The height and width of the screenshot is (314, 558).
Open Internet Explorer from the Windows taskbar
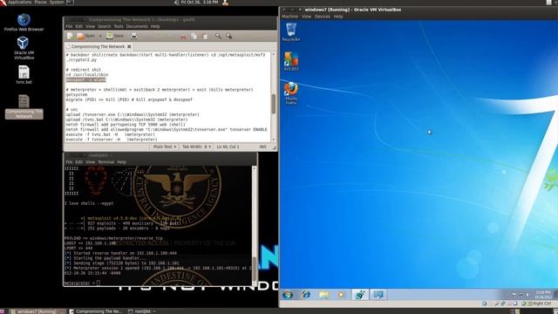tap(306, 295)
